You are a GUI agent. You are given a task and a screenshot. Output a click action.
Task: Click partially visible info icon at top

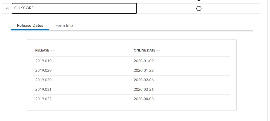point(199,0)
